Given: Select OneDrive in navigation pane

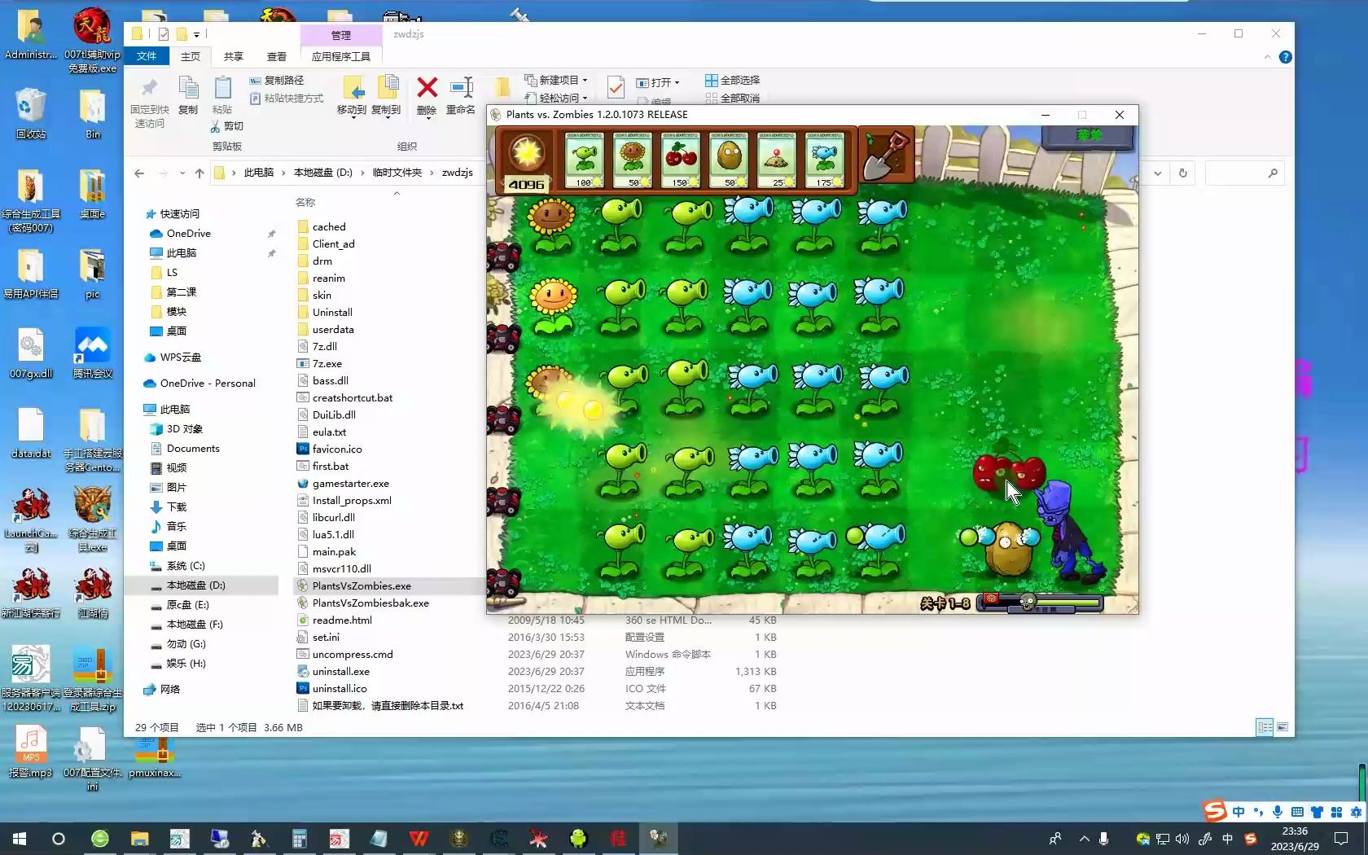Looking at the screenshot, I should 189,234.
